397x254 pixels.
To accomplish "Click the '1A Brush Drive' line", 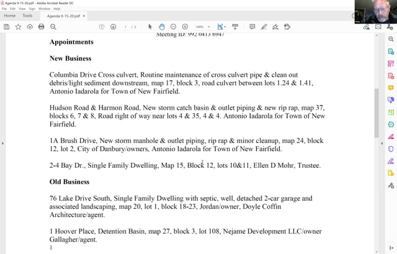I will click(x=186, y=141).
